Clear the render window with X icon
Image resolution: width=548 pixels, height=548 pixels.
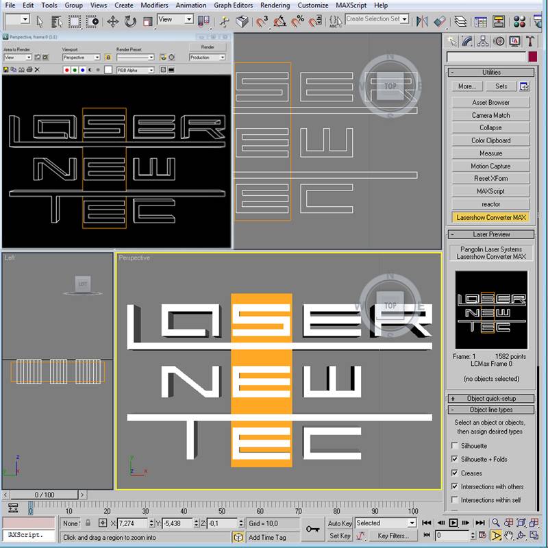coord(37,70)
